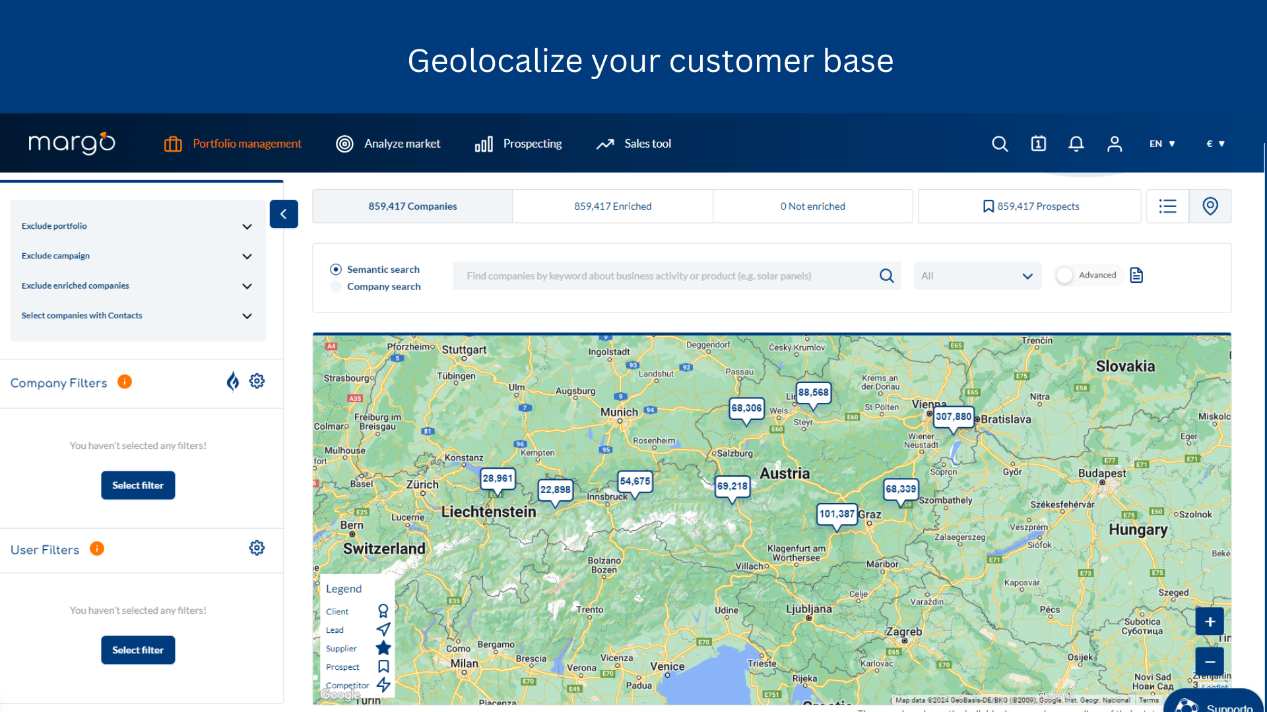Switch to the 859,417 Enriched tab

(612, 206)
